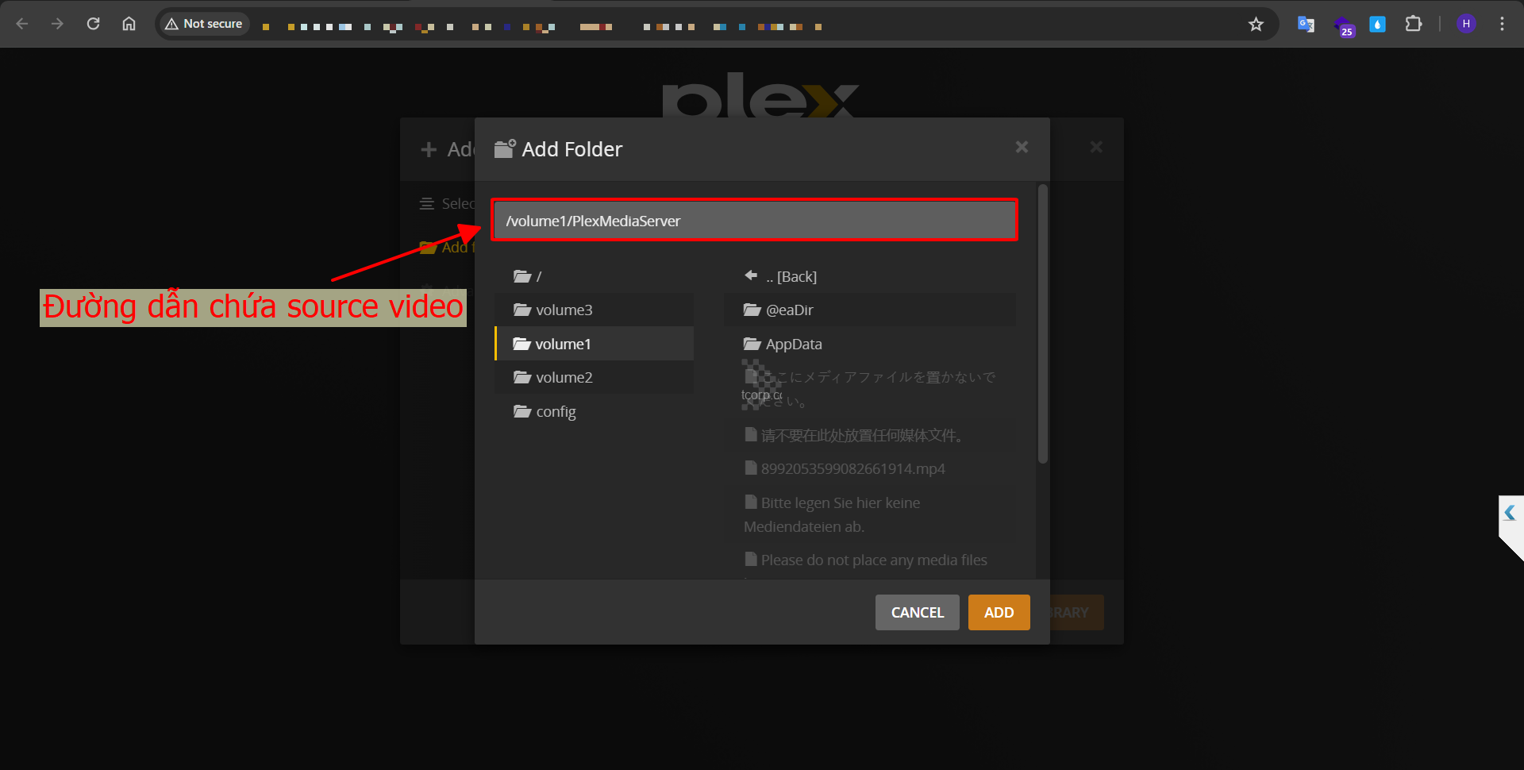Open the @eaDir folder
Screen dimensions: 1524x770
tap(788, 310)
